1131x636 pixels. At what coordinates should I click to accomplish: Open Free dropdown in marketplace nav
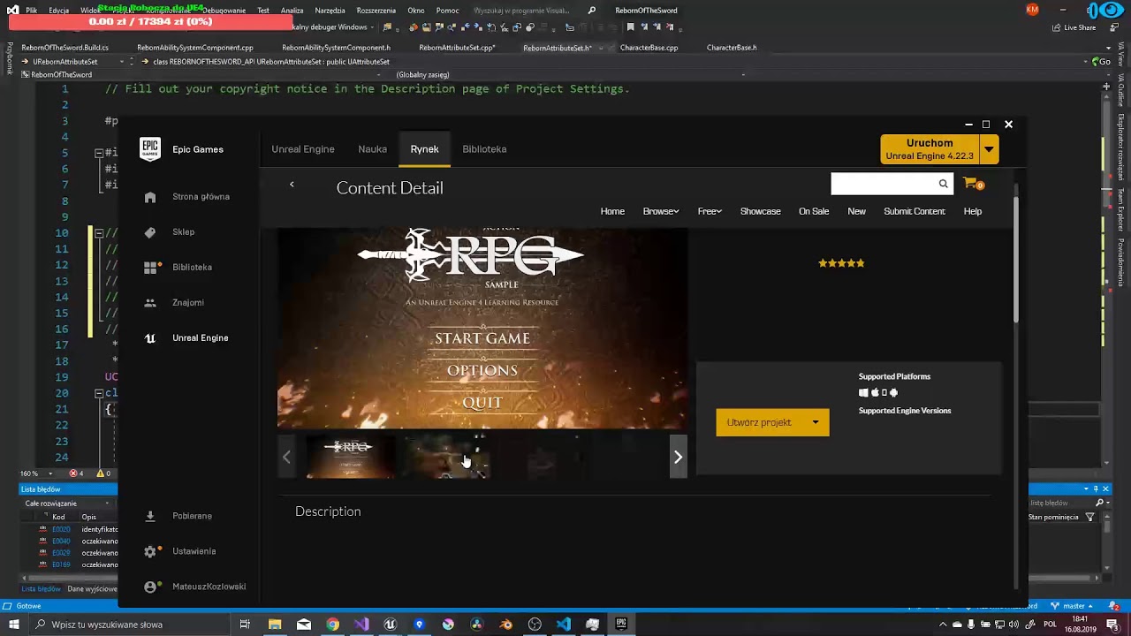pyautogui.click(x=710, y=211)
